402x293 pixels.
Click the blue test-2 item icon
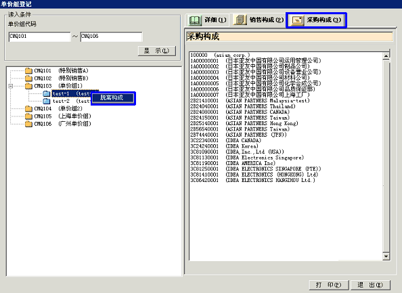click(47, 102)
